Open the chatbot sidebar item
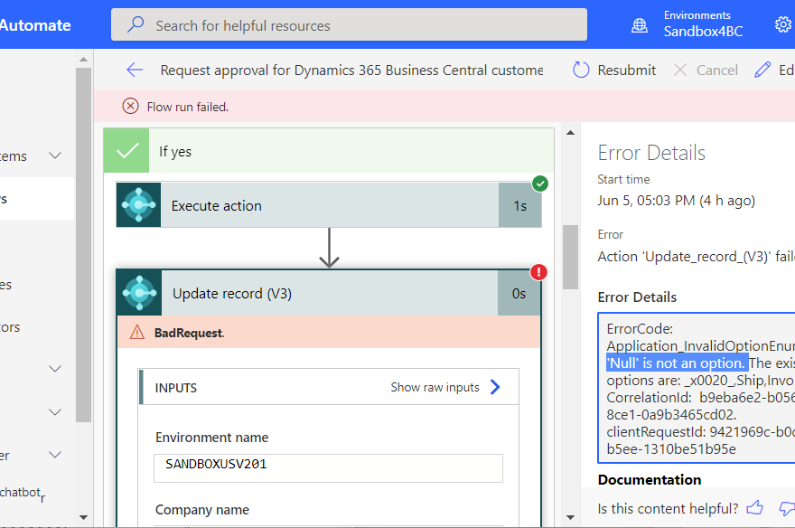The height and width of the screenshot is (528, 795). click(23, 493)
